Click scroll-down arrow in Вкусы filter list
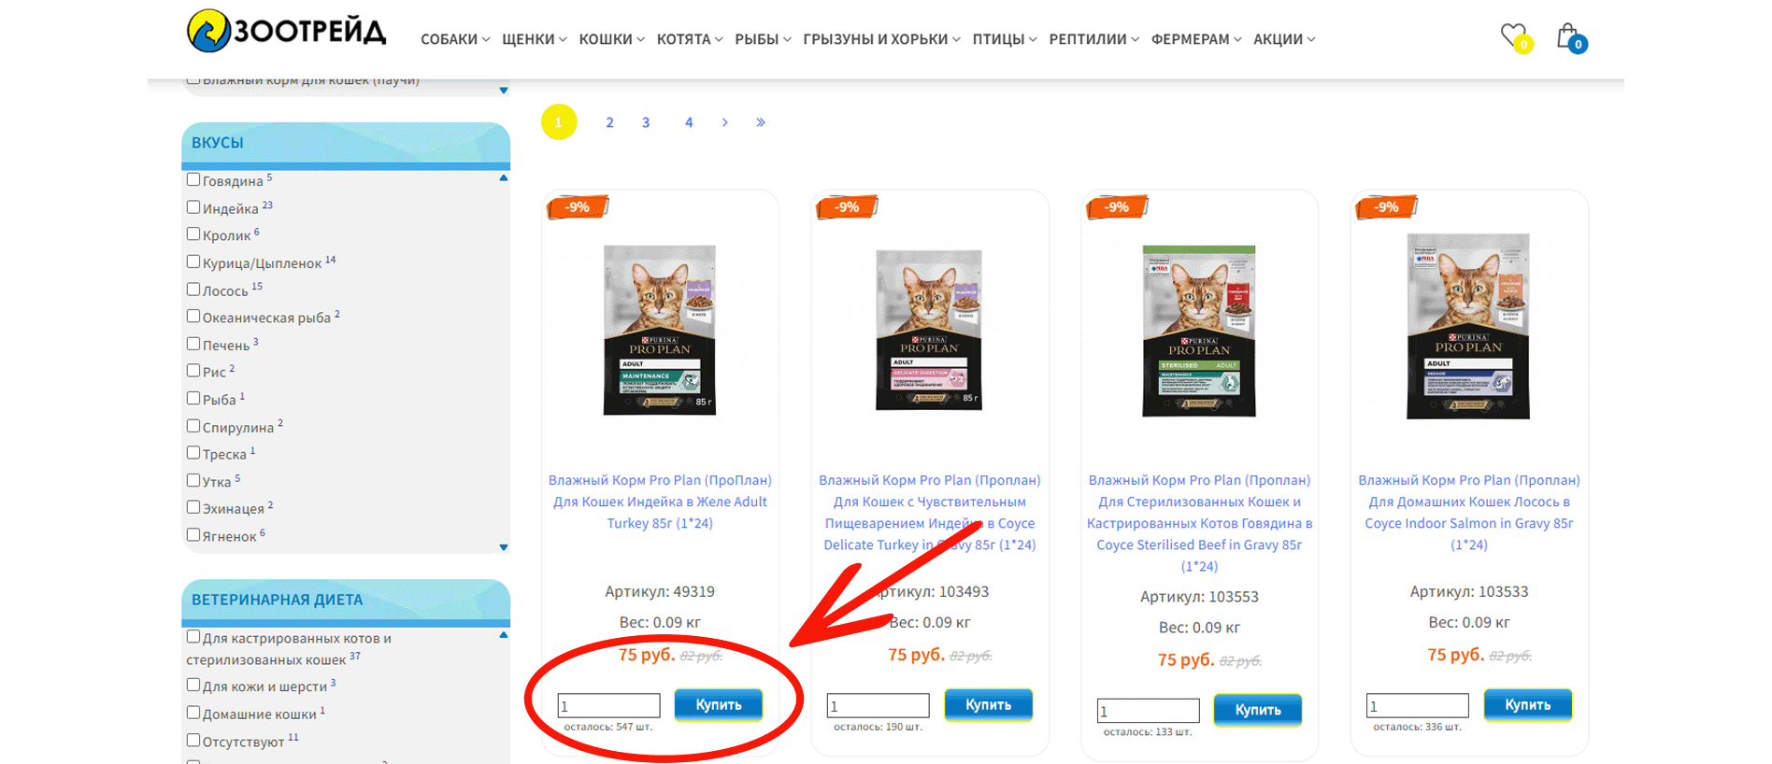 point(504,547)
